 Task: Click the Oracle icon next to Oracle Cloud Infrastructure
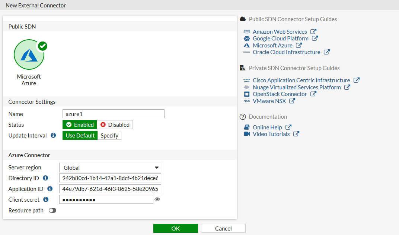(247, 52)
